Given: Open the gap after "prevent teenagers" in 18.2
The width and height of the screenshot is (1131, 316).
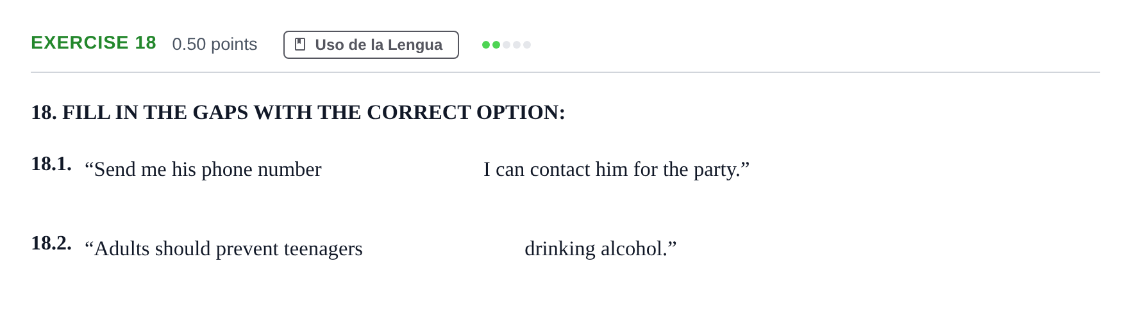Looking at the screenshot, I should [x=444, y=249].
